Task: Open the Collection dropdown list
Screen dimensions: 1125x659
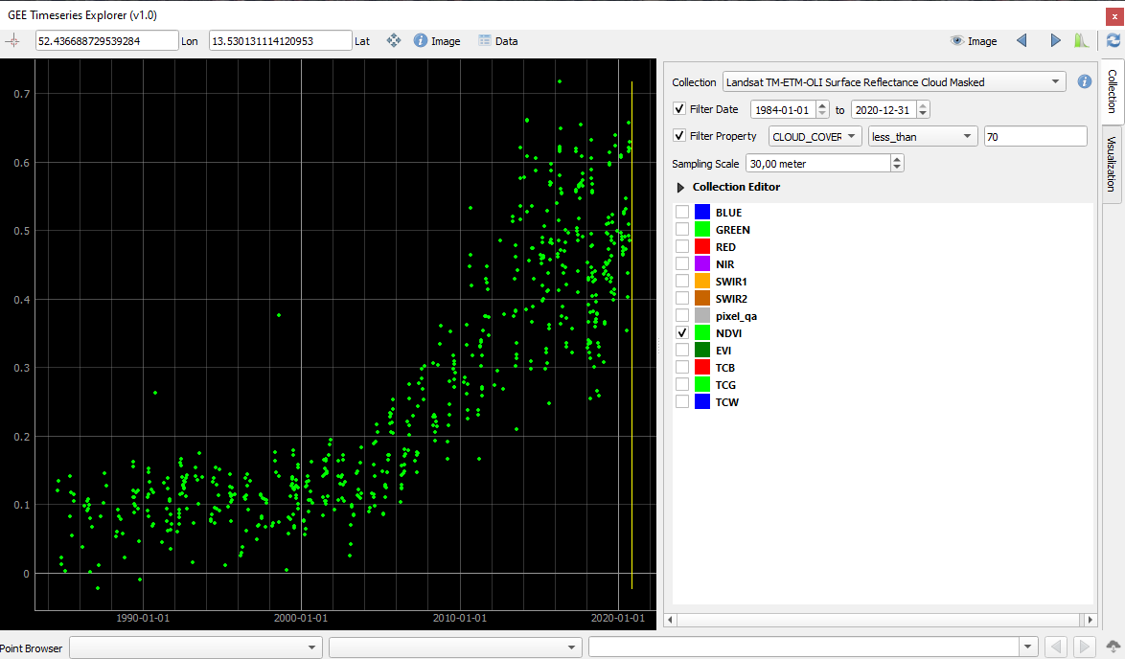Action: (894, 81)
